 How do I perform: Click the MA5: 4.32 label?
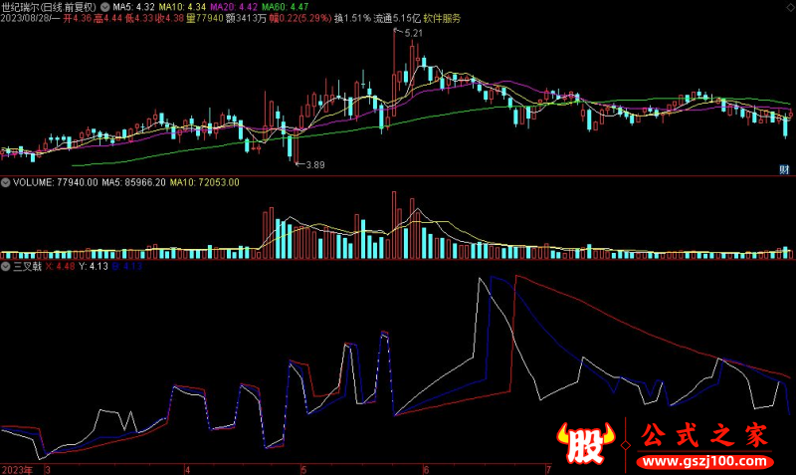[x=133, y=7]
